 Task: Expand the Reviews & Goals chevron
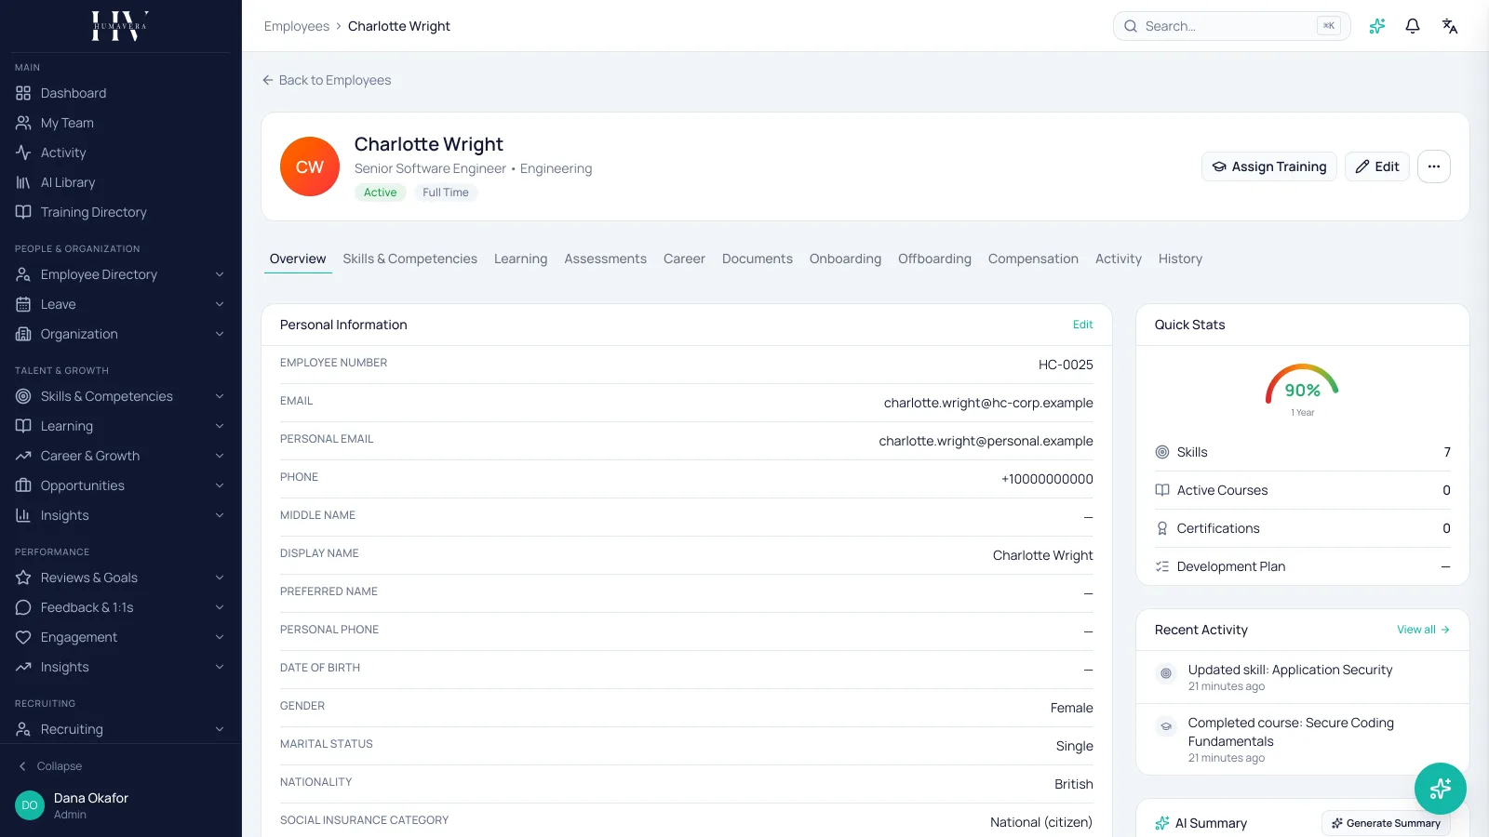[220, 578]
